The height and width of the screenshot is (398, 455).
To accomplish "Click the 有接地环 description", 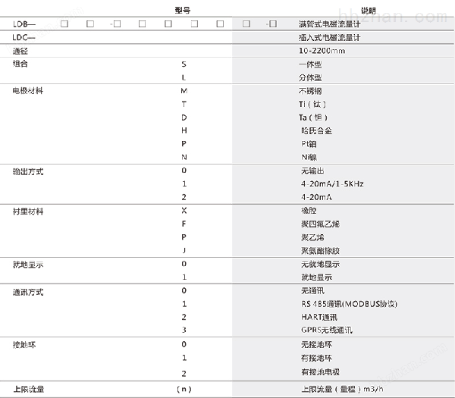I will tap(316, 359).
